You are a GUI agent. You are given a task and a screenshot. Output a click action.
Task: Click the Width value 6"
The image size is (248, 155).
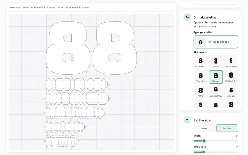coord(237,136)
